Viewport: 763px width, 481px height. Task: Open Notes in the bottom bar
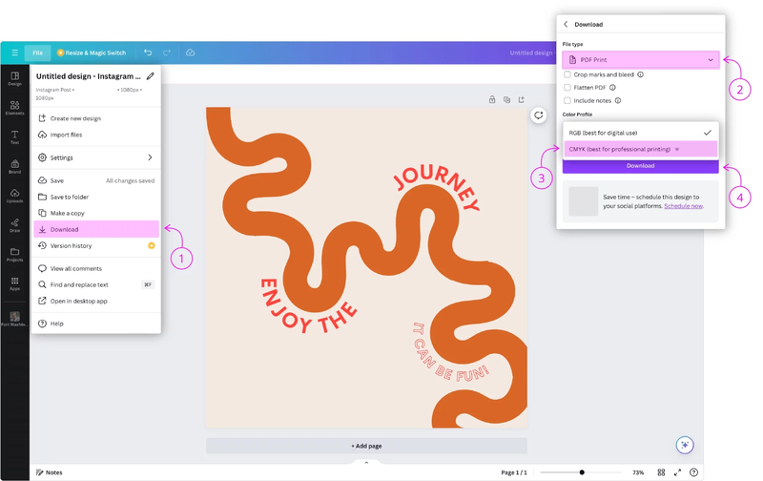click(50, 472)
